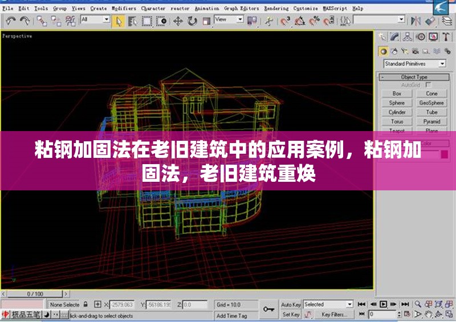Click the magenta object color swatch

[444, 154]
